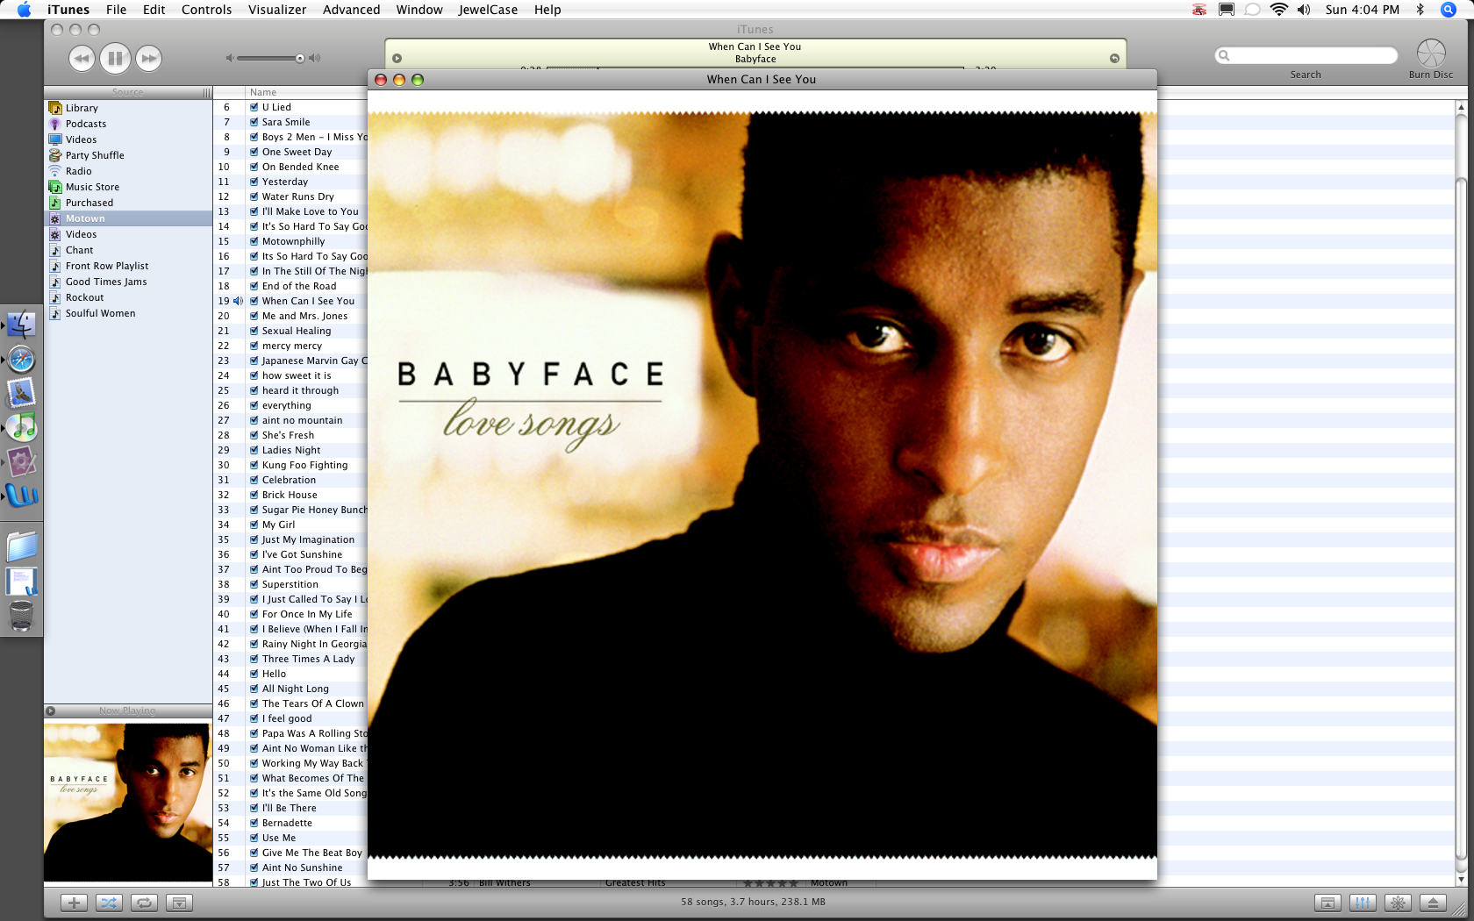This screenshot has height=921, width=1474.
Task: Click the visualizer button at bottom right
Action: coord(1398,903)
